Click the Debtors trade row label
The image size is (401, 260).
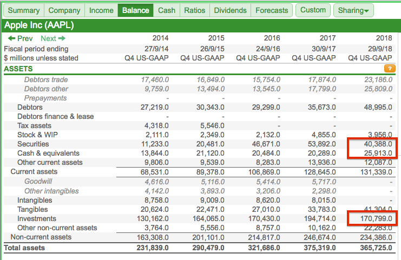pyautogui.click(x=46, y=79)
